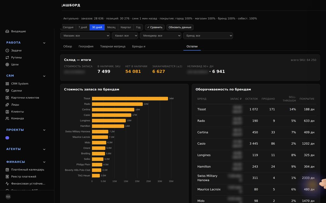Click the CRM System grid icon
Image resolution: width=326 pixels, height=203 pixels.
click(7, 84)
